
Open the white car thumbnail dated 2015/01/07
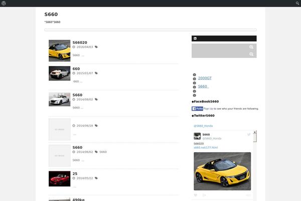coord(60,73)
